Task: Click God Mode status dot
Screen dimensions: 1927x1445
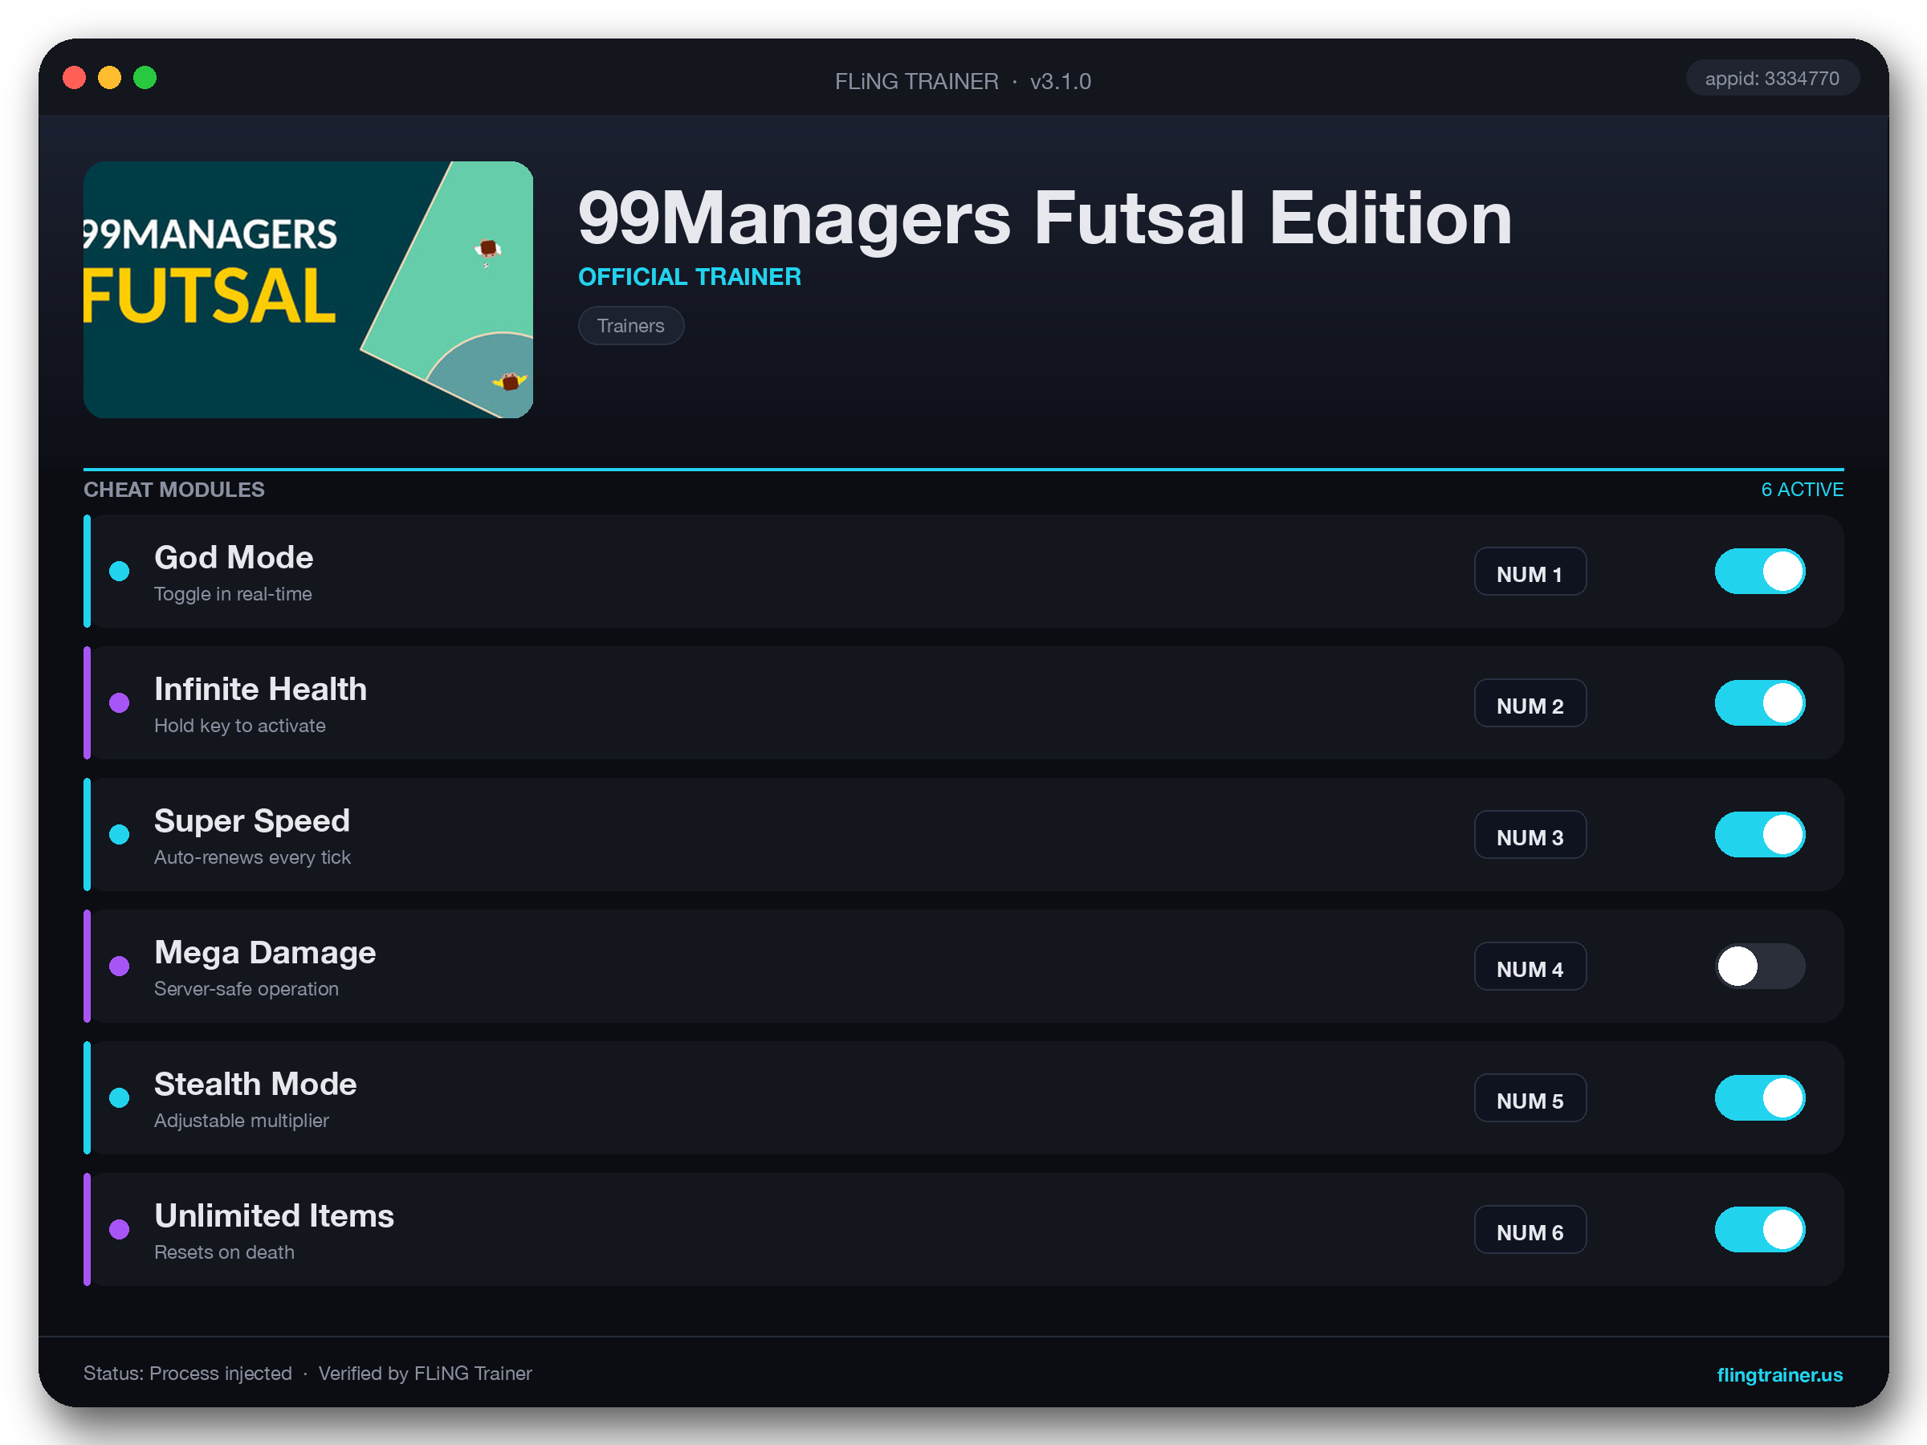Action: (x=120, y=572)
